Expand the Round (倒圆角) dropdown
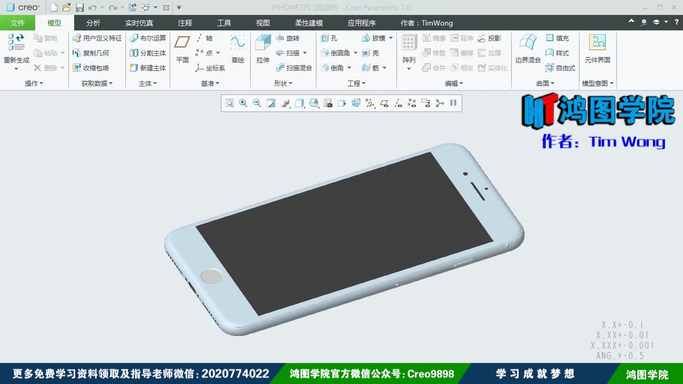Image resolution: width=683 pixels, height=384 pixels. pyautogui.click(x=354, y=53)
